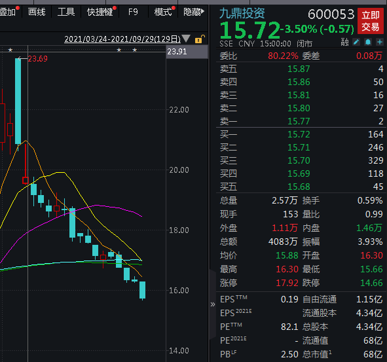Click the tall cyan candlestick at 23.69
Viewport: 387px width, 362px height.
[x=18, y=101]
